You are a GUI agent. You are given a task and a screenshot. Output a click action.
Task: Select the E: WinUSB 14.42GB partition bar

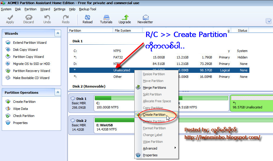click(x=114, y=125)
